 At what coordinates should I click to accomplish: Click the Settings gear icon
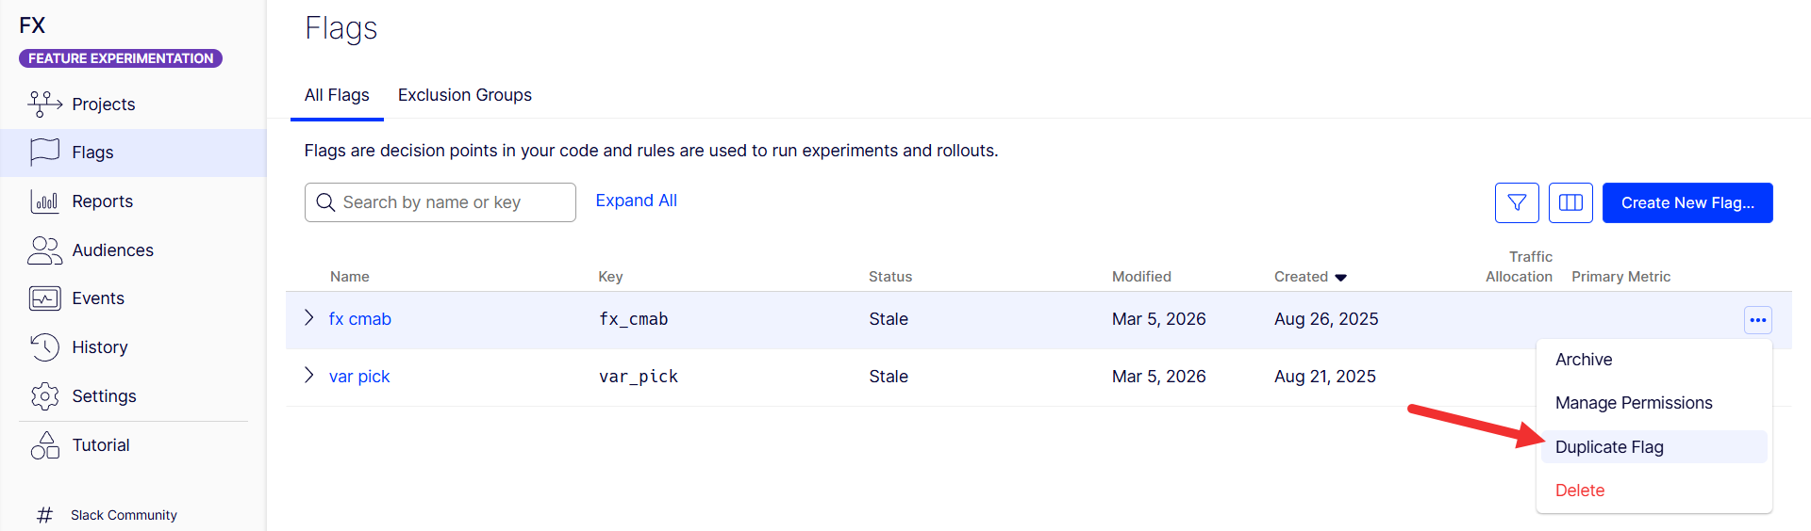(x=44, y=396)
